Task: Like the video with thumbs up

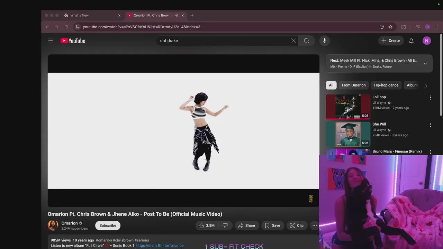Action: point(207,225)
